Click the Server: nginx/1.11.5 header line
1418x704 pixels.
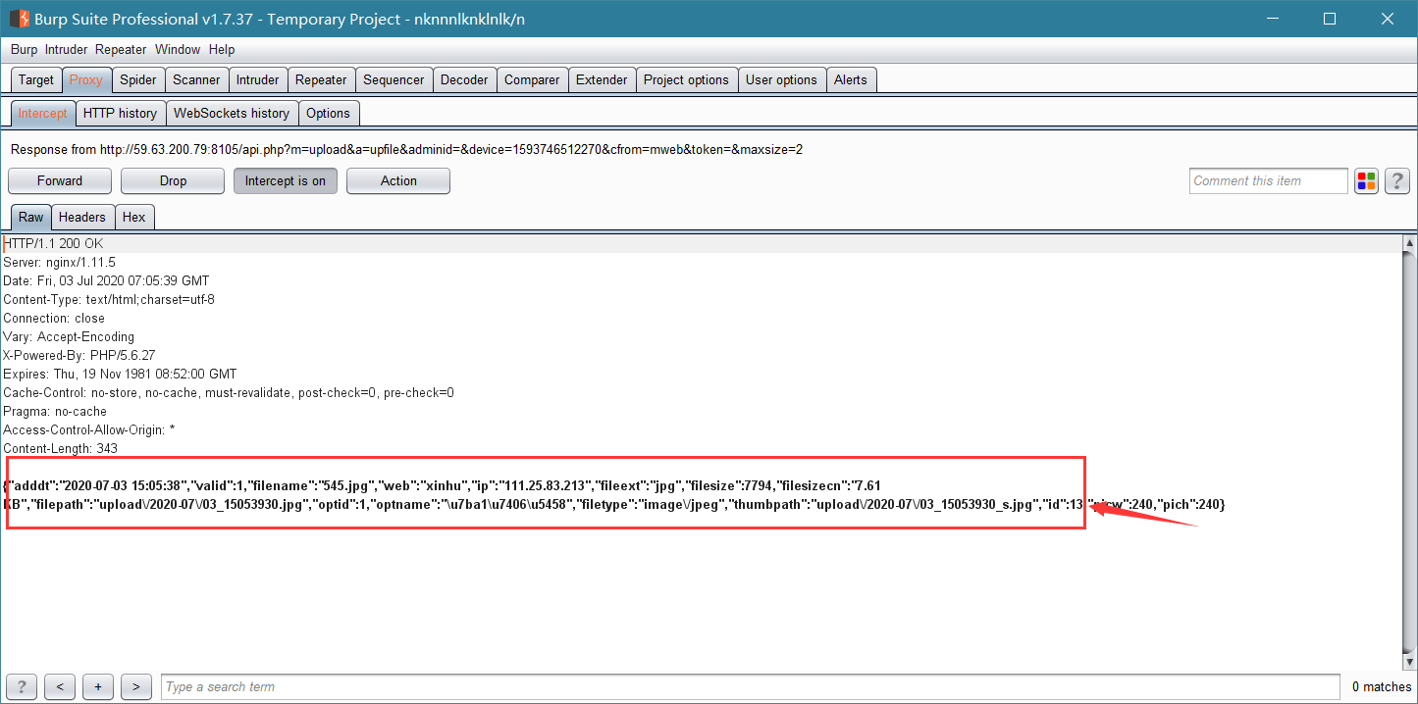[x=59, y=262]
